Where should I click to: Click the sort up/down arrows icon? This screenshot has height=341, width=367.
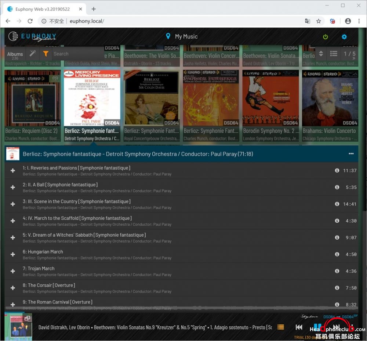tap(321, 54)
